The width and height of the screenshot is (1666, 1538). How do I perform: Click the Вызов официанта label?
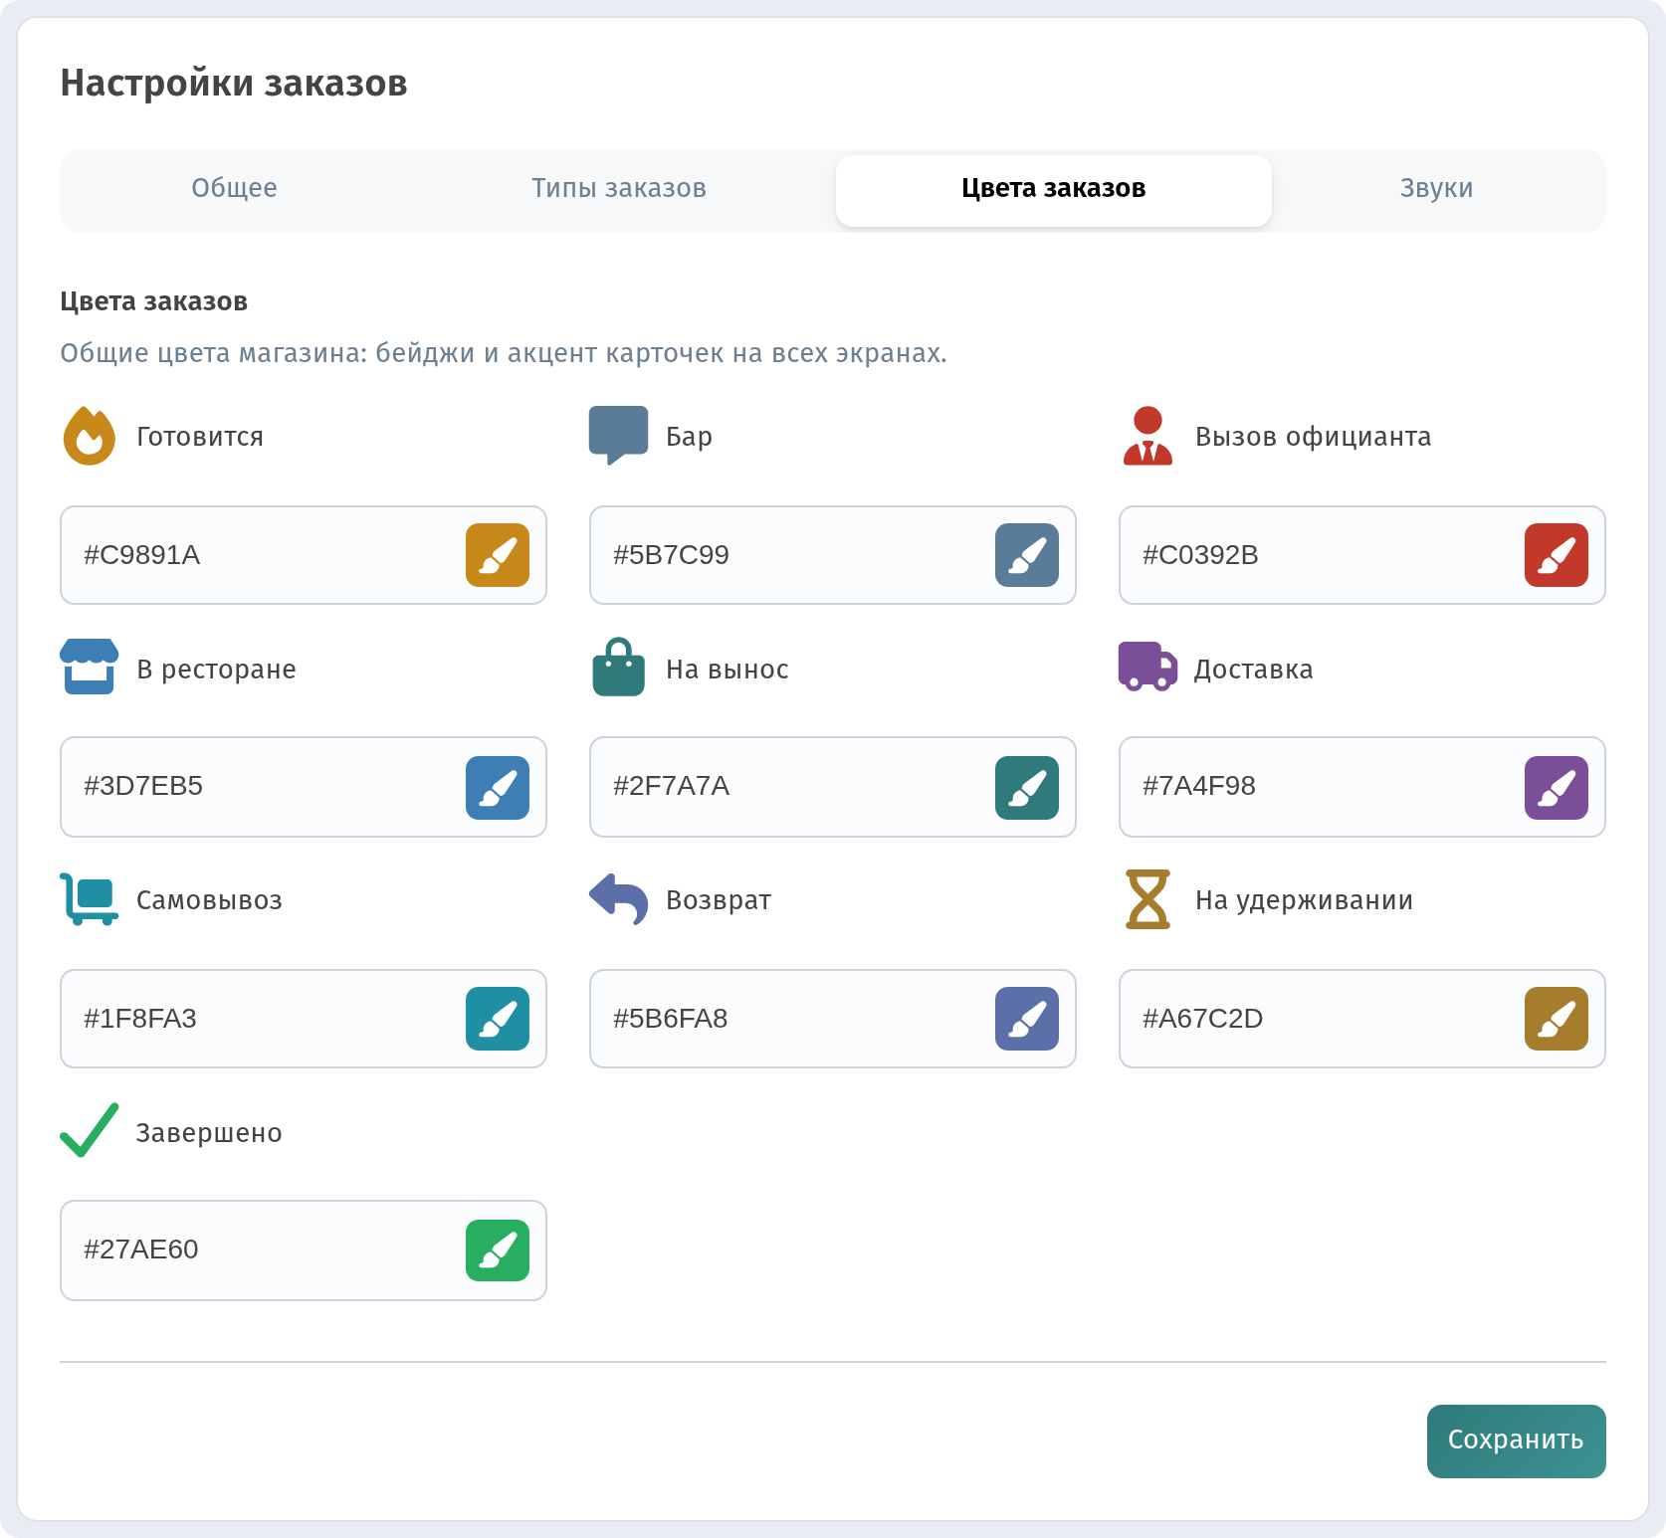[1314, 437]
